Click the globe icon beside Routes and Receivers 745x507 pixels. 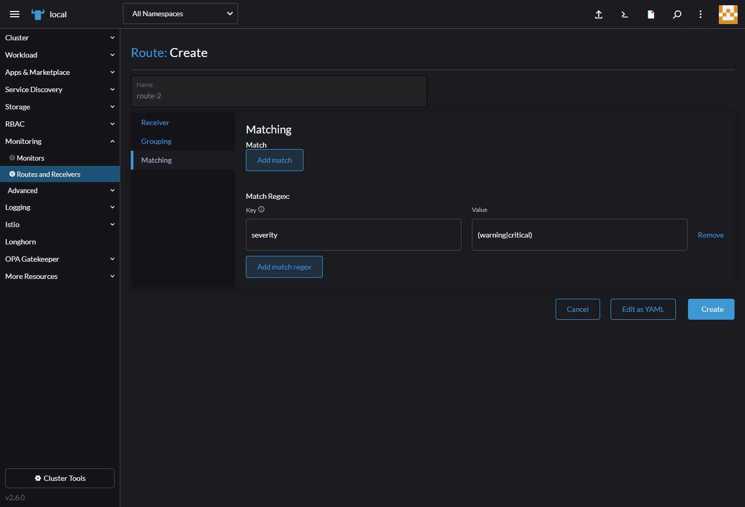click(x=12, y=174)
